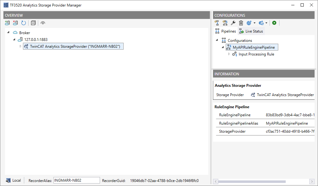Click the horizontal scrollbar thumb in Information panel
The height and width of the screenshot is (186, 318).
click(x=252, y=181)
